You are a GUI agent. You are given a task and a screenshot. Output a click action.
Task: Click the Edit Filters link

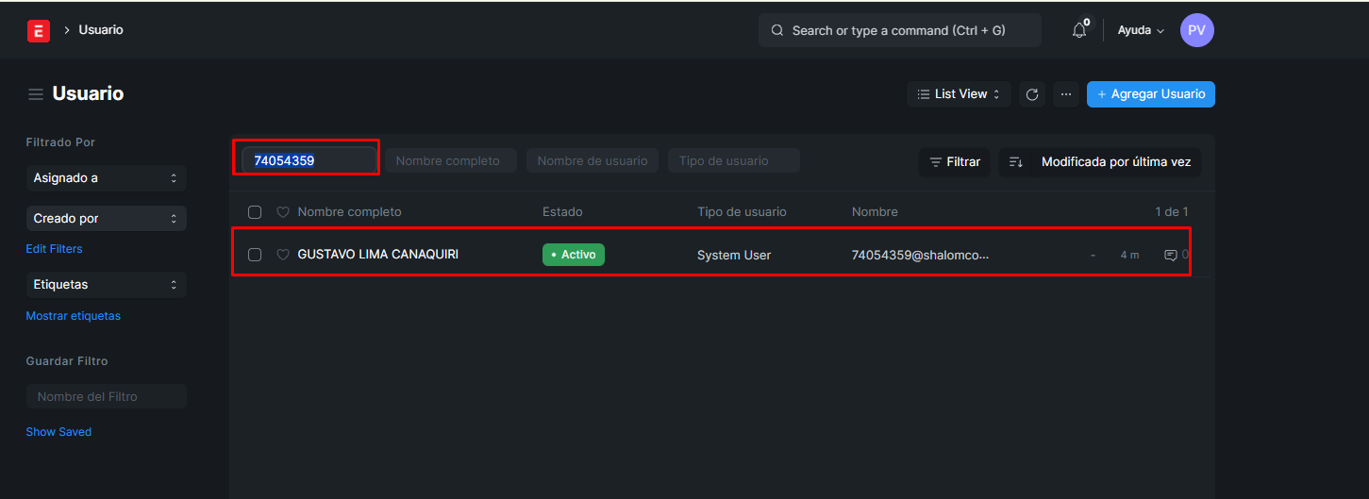[x=54, y=249]
